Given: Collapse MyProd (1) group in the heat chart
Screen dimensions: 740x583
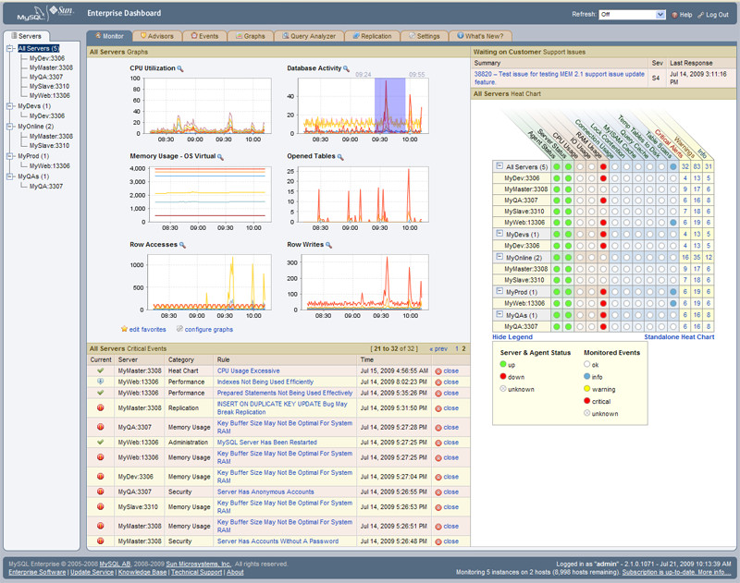Looking at the screenshot, I should (x=499, y=291).
